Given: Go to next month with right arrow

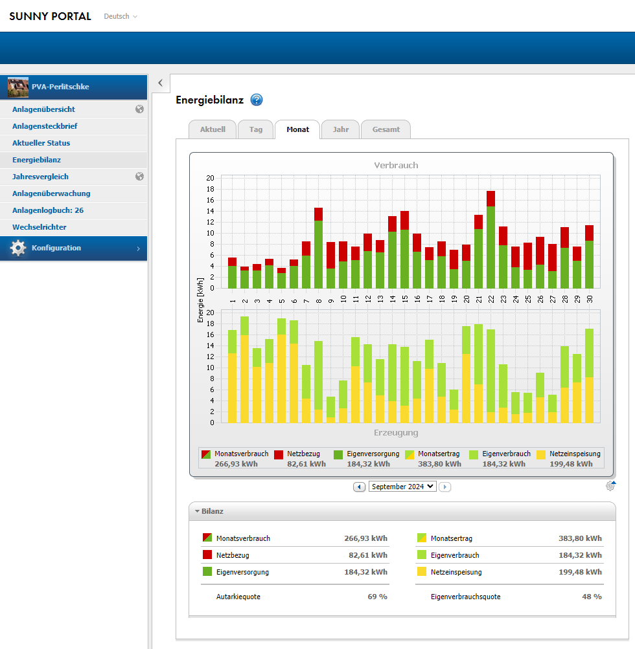Looking at the screenshot, I should pos(444,487).
